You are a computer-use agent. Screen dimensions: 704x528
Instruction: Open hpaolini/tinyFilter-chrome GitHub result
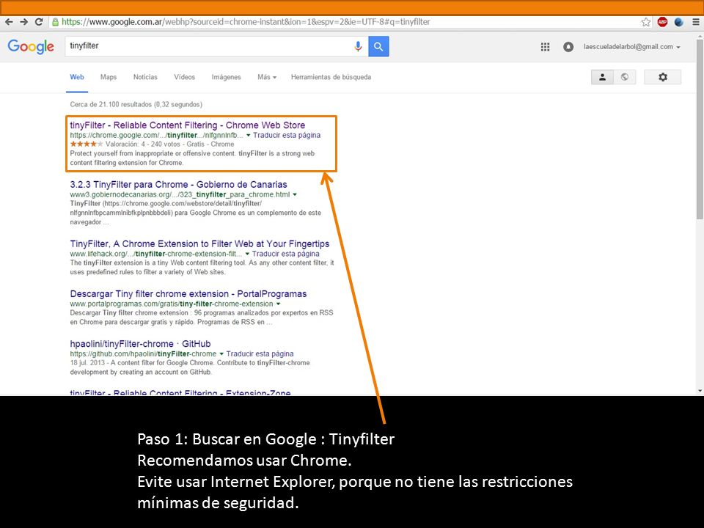140,344
